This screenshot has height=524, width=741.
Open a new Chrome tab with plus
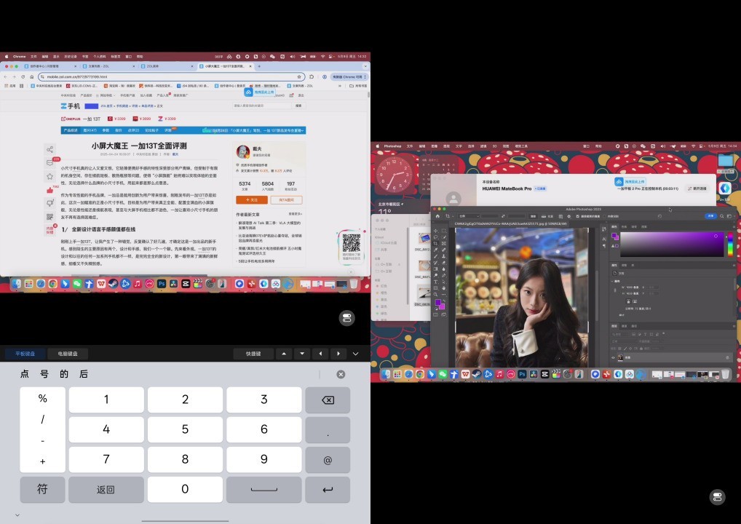pos(259,66)
